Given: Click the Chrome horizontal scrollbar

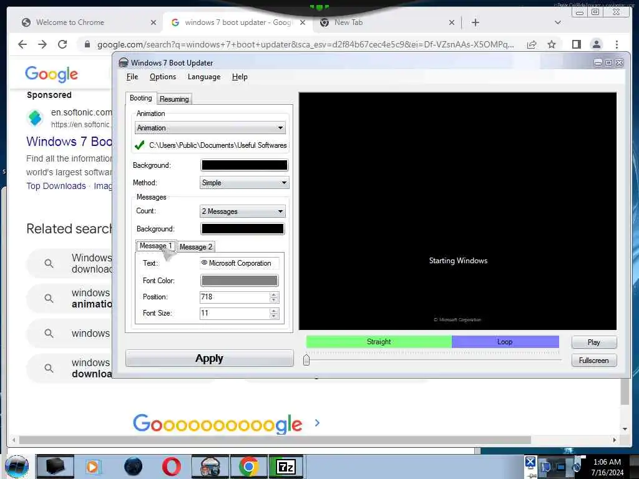Looking at the screenshot, I should (x=275, y=440).
